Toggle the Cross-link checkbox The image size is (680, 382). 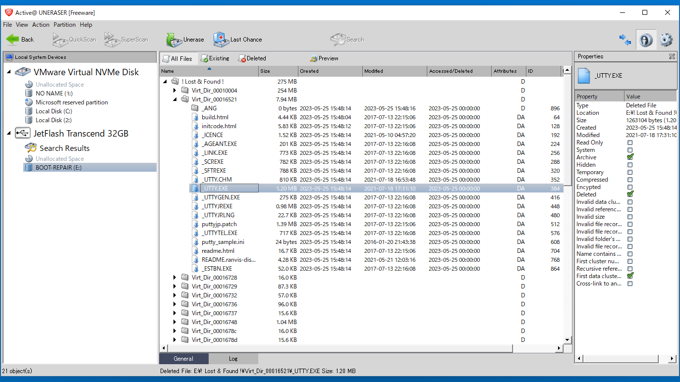[x=630, y=284]
